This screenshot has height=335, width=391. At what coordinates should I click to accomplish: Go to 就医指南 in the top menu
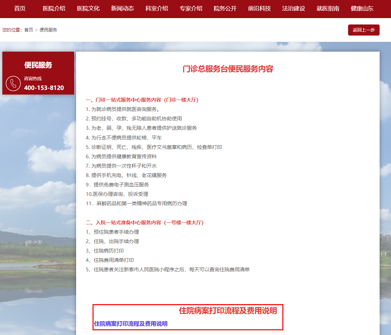pos(328,8)
